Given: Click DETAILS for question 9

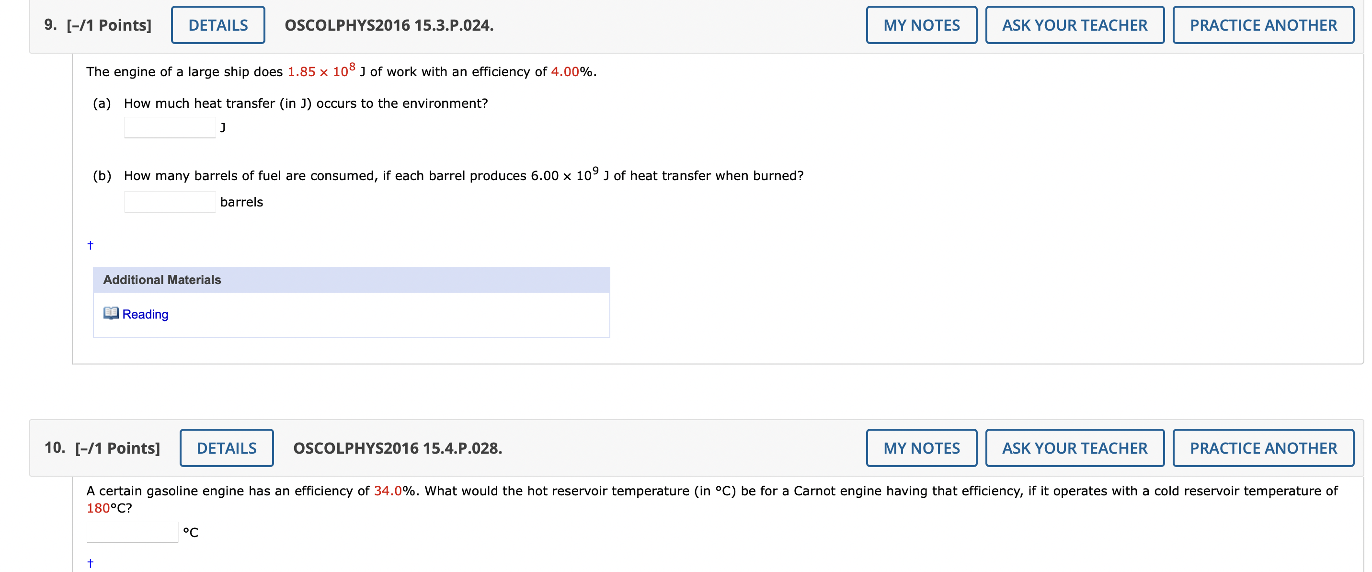Looking at the screenshot, I should pos(218,24).
